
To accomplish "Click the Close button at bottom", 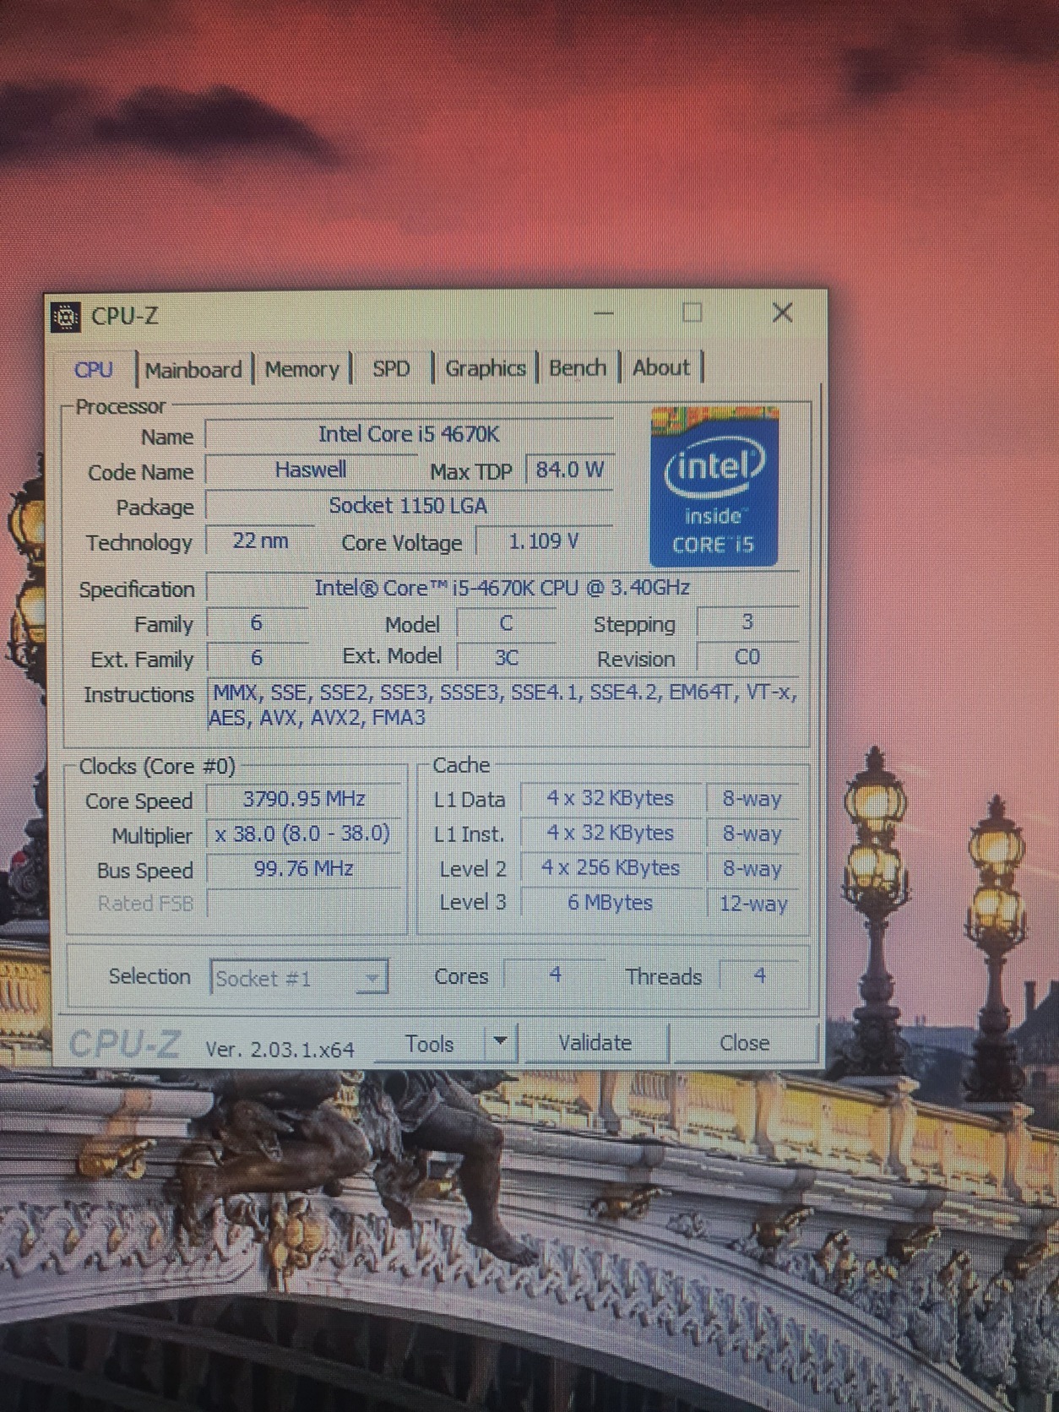I will point(745,1043).
